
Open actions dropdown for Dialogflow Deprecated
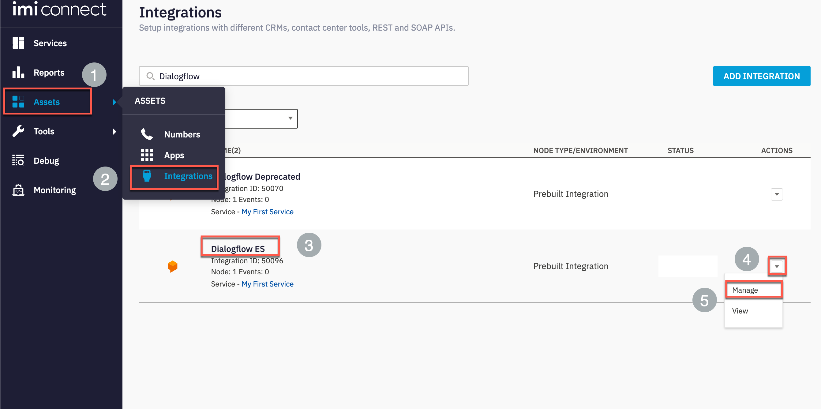click(776, 194)
